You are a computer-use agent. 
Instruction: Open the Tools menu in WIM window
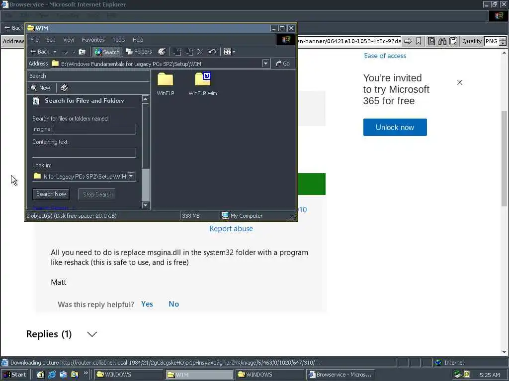118,40
